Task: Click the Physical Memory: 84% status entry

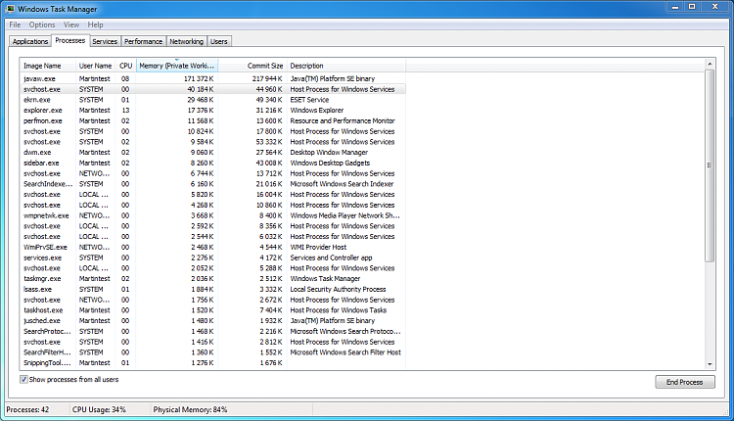Action: [190, 409]
